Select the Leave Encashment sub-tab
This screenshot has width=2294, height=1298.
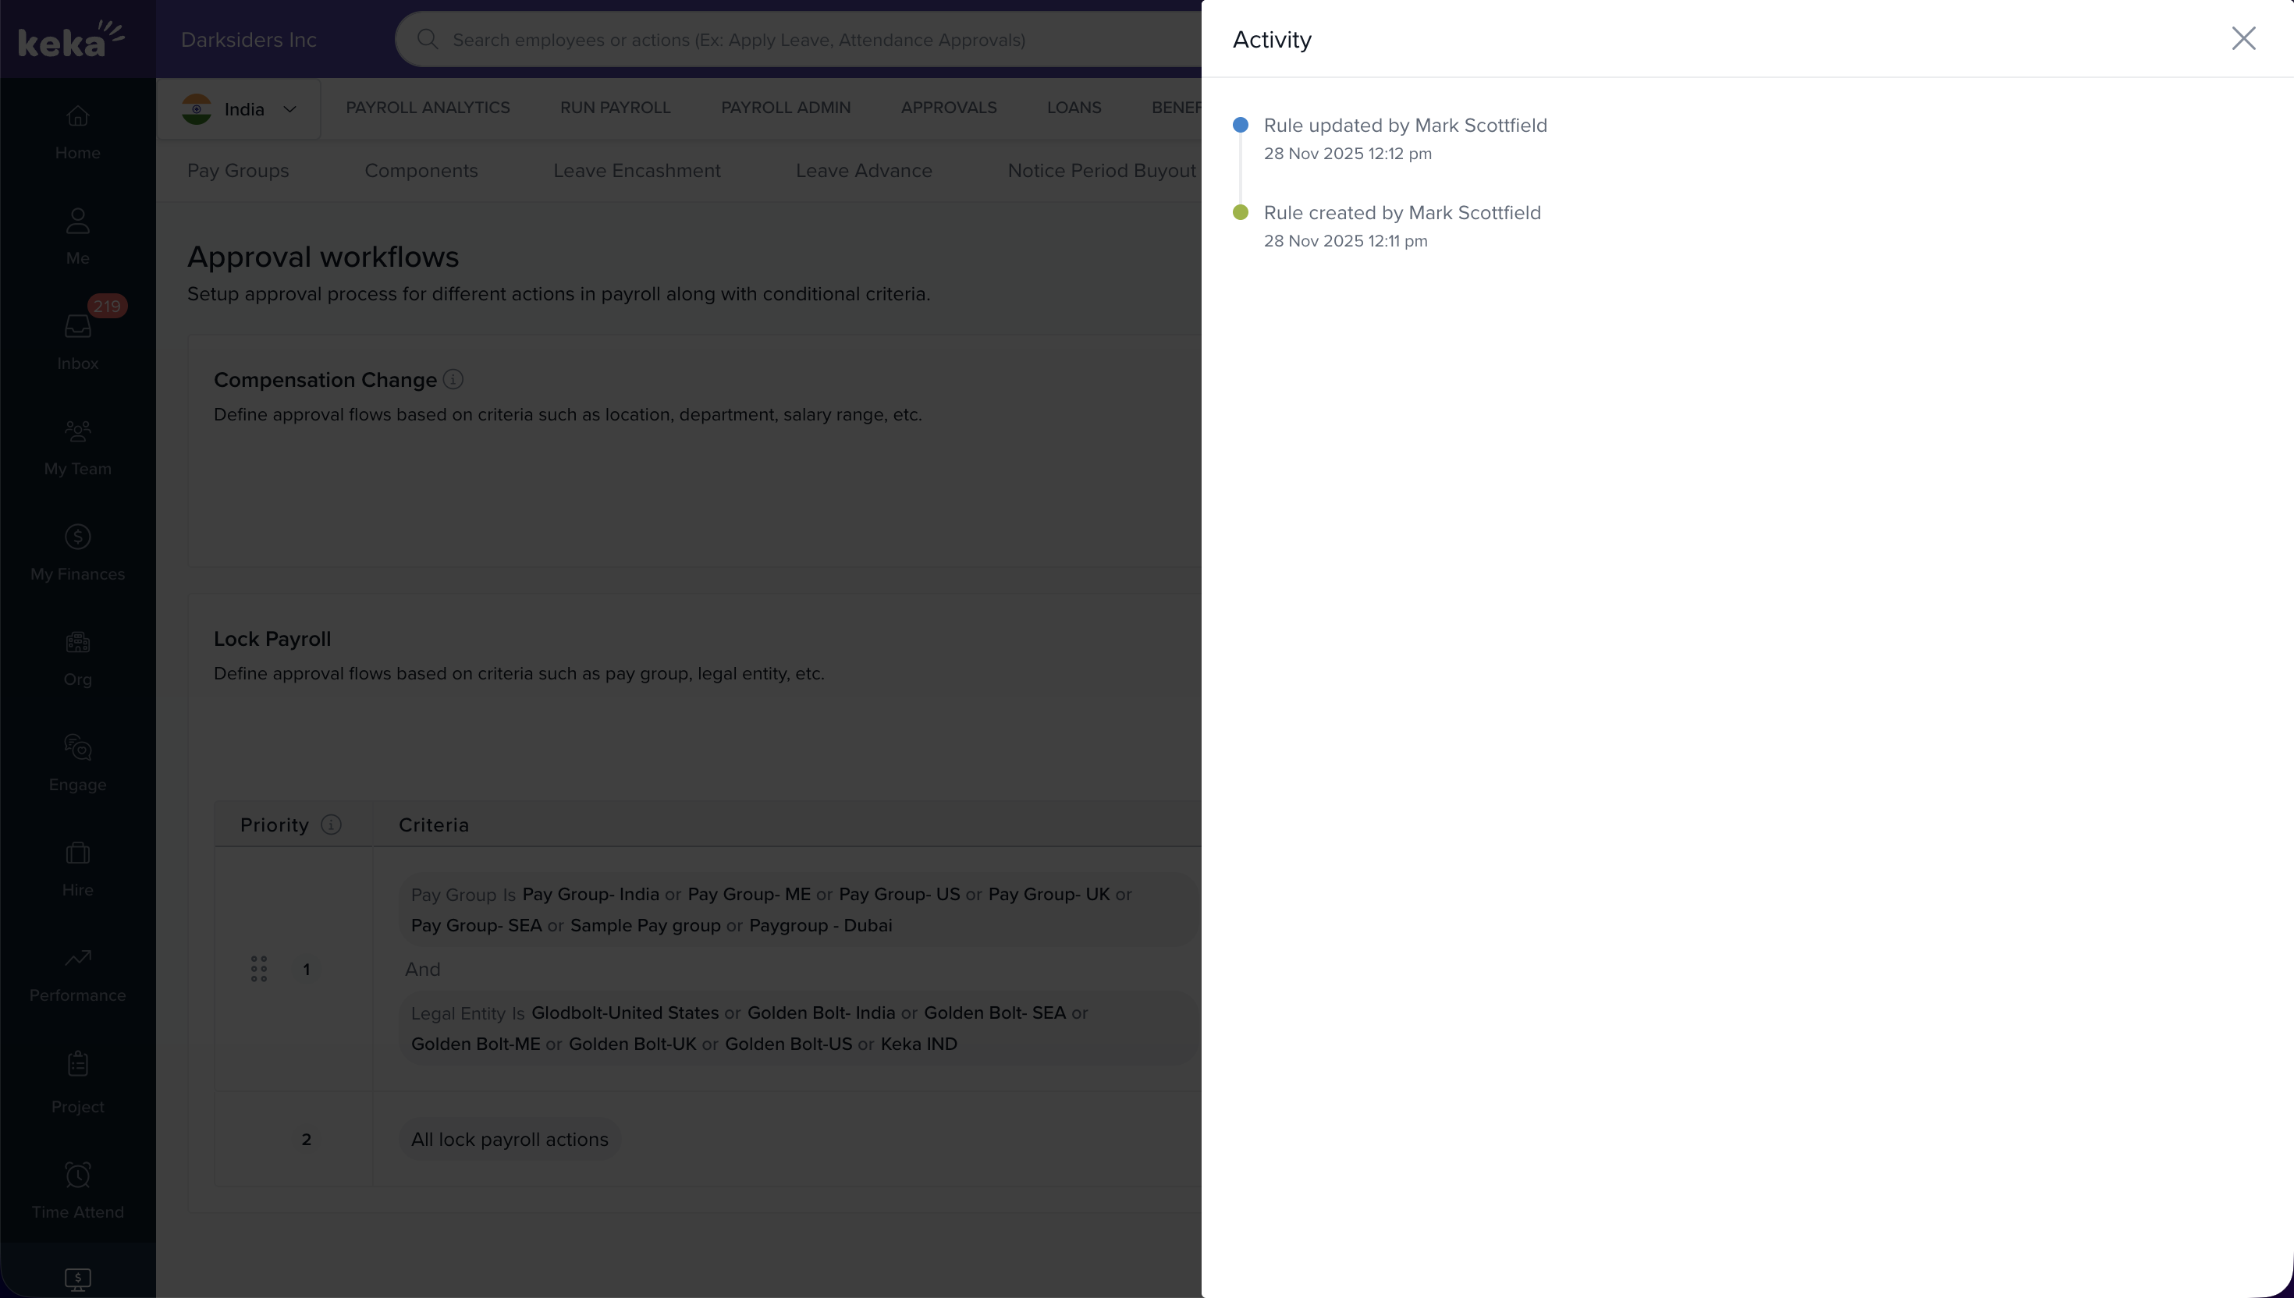637,171
